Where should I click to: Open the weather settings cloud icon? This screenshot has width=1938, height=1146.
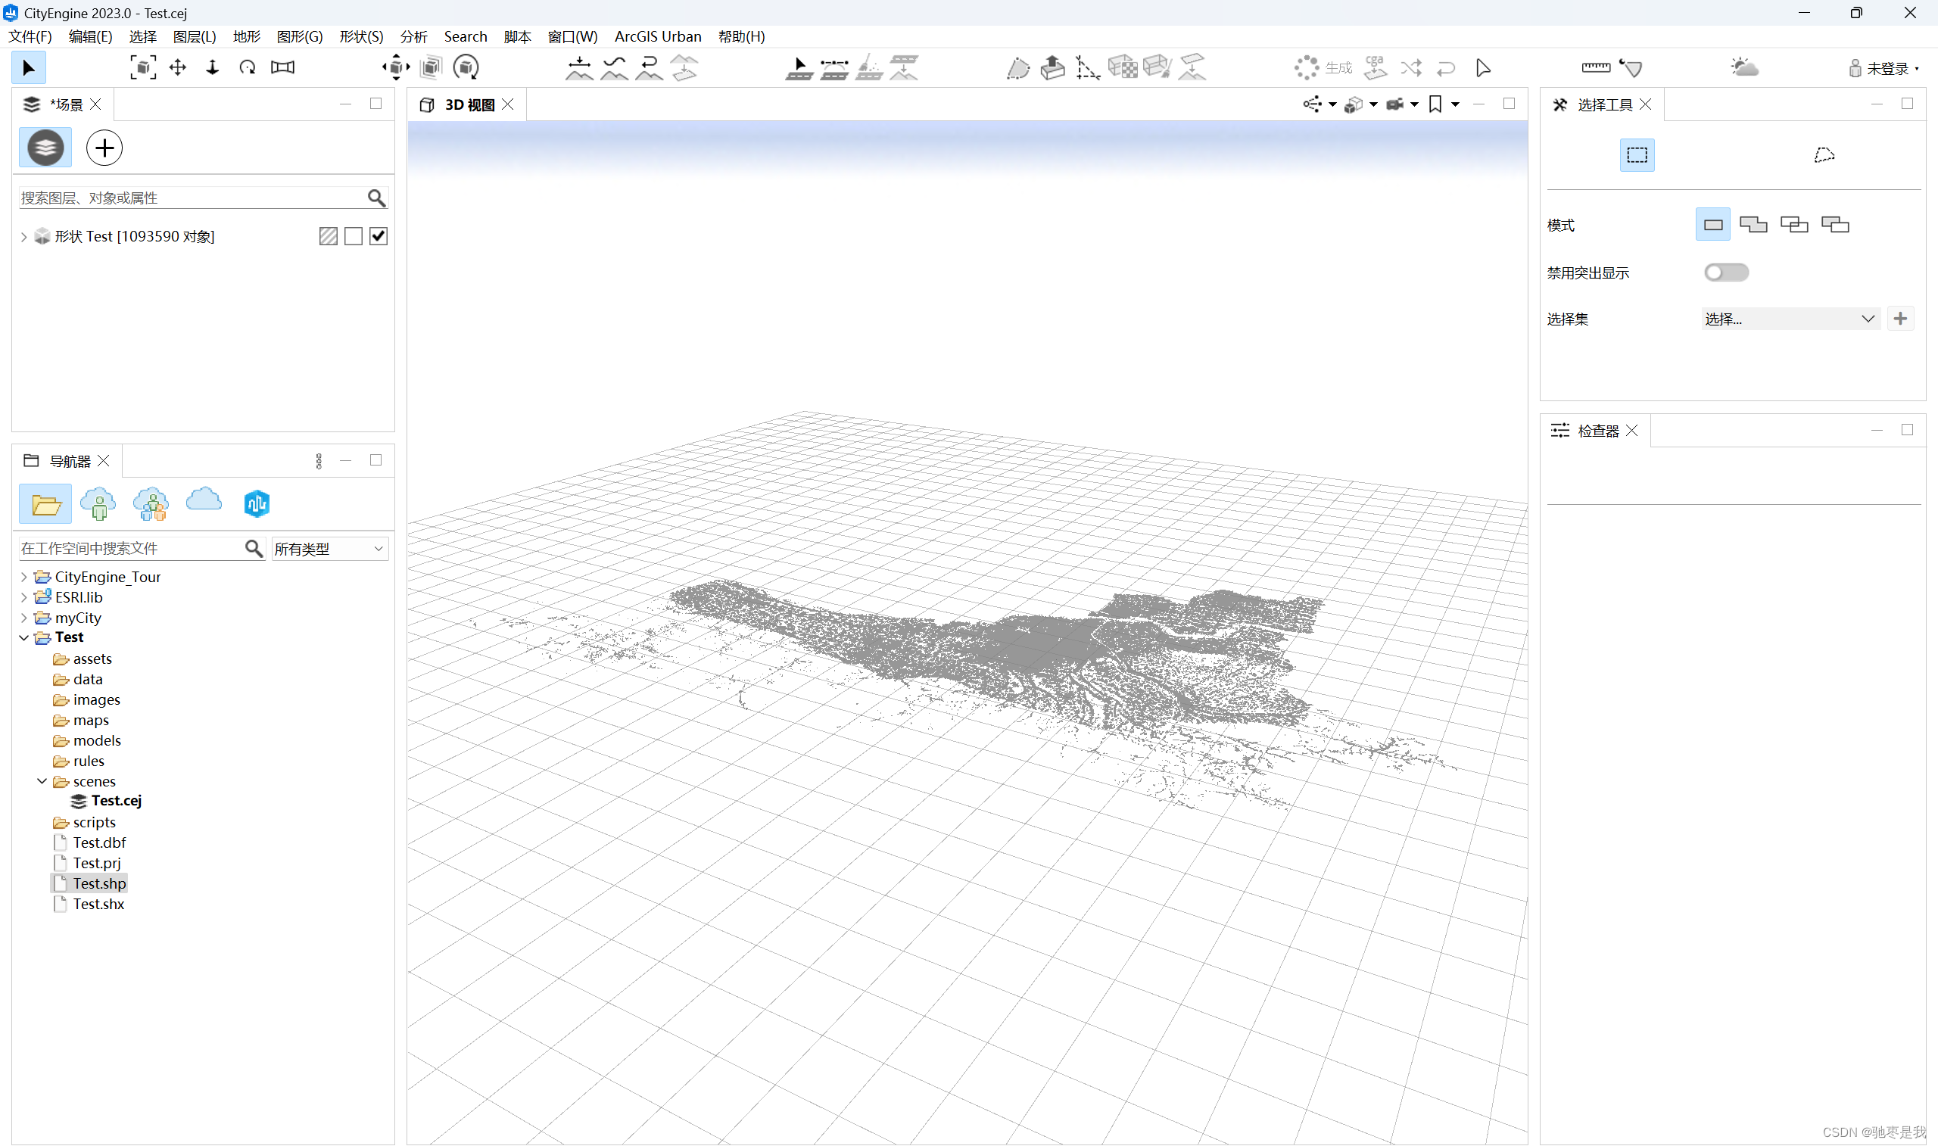click(1746, 67)
